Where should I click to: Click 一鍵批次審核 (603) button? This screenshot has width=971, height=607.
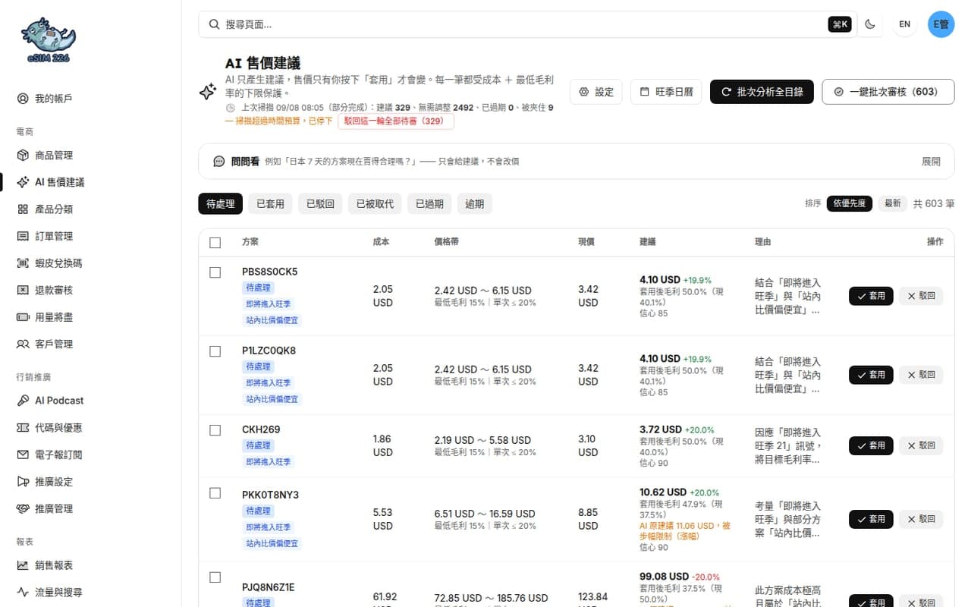click(888, 92)
